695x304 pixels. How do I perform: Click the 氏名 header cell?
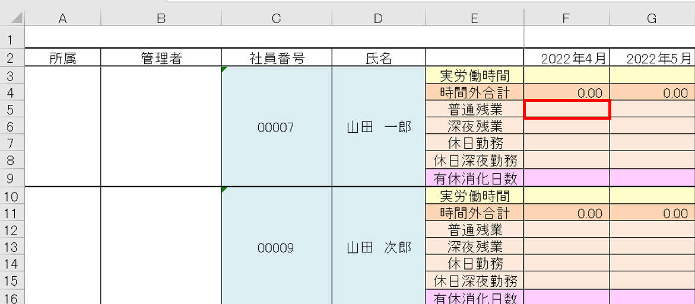point(378,58)
